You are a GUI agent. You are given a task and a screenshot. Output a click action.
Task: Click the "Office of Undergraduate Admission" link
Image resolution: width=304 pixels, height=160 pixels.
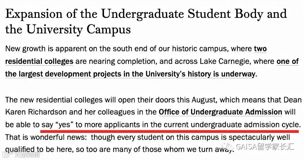point(220,112)
